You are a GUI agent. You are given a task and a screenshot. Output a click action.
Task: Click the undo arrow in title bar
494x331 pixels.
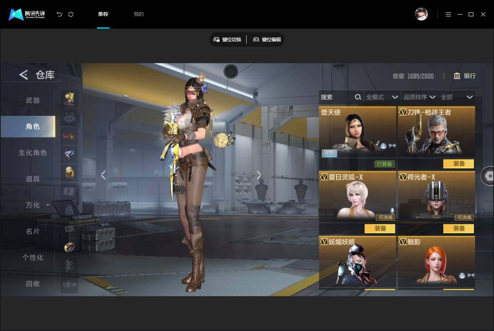(x=59, y=14)
